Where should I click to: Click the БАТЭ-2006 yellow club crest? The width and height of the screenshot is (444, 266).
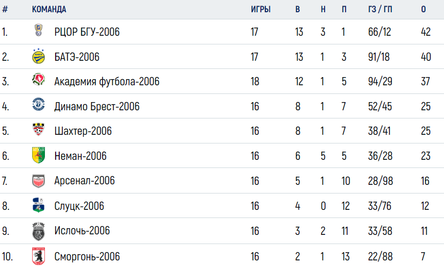38,56
